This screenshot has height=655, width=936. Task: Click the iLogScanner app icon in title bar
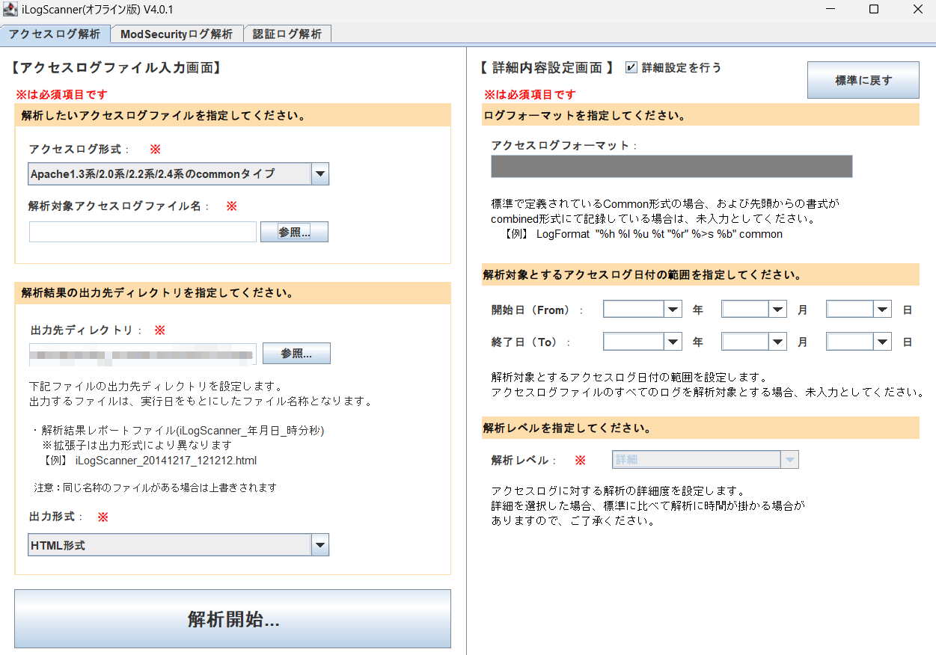tap(10, 10)
